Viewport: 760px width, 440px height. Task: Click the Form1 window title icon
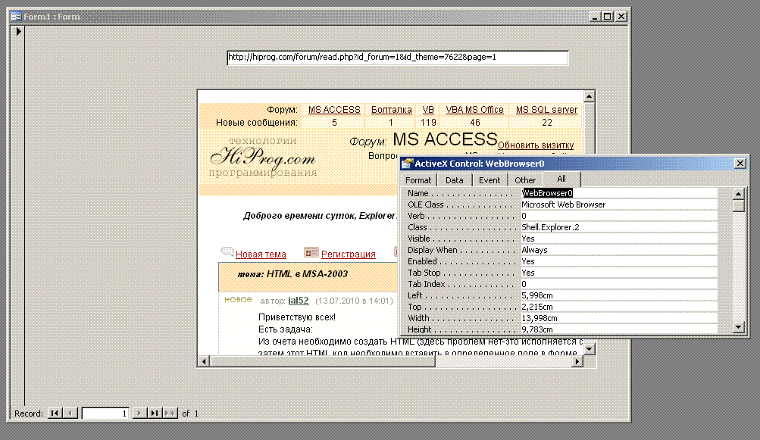pos(16,17)
